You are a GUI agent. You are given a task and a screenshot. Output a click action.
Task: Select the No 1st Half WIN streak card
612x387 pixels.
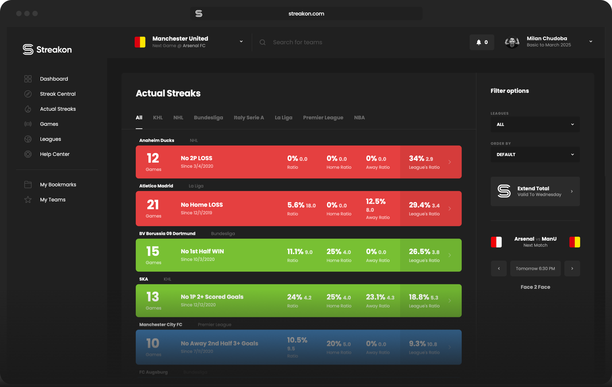point(299,255)
